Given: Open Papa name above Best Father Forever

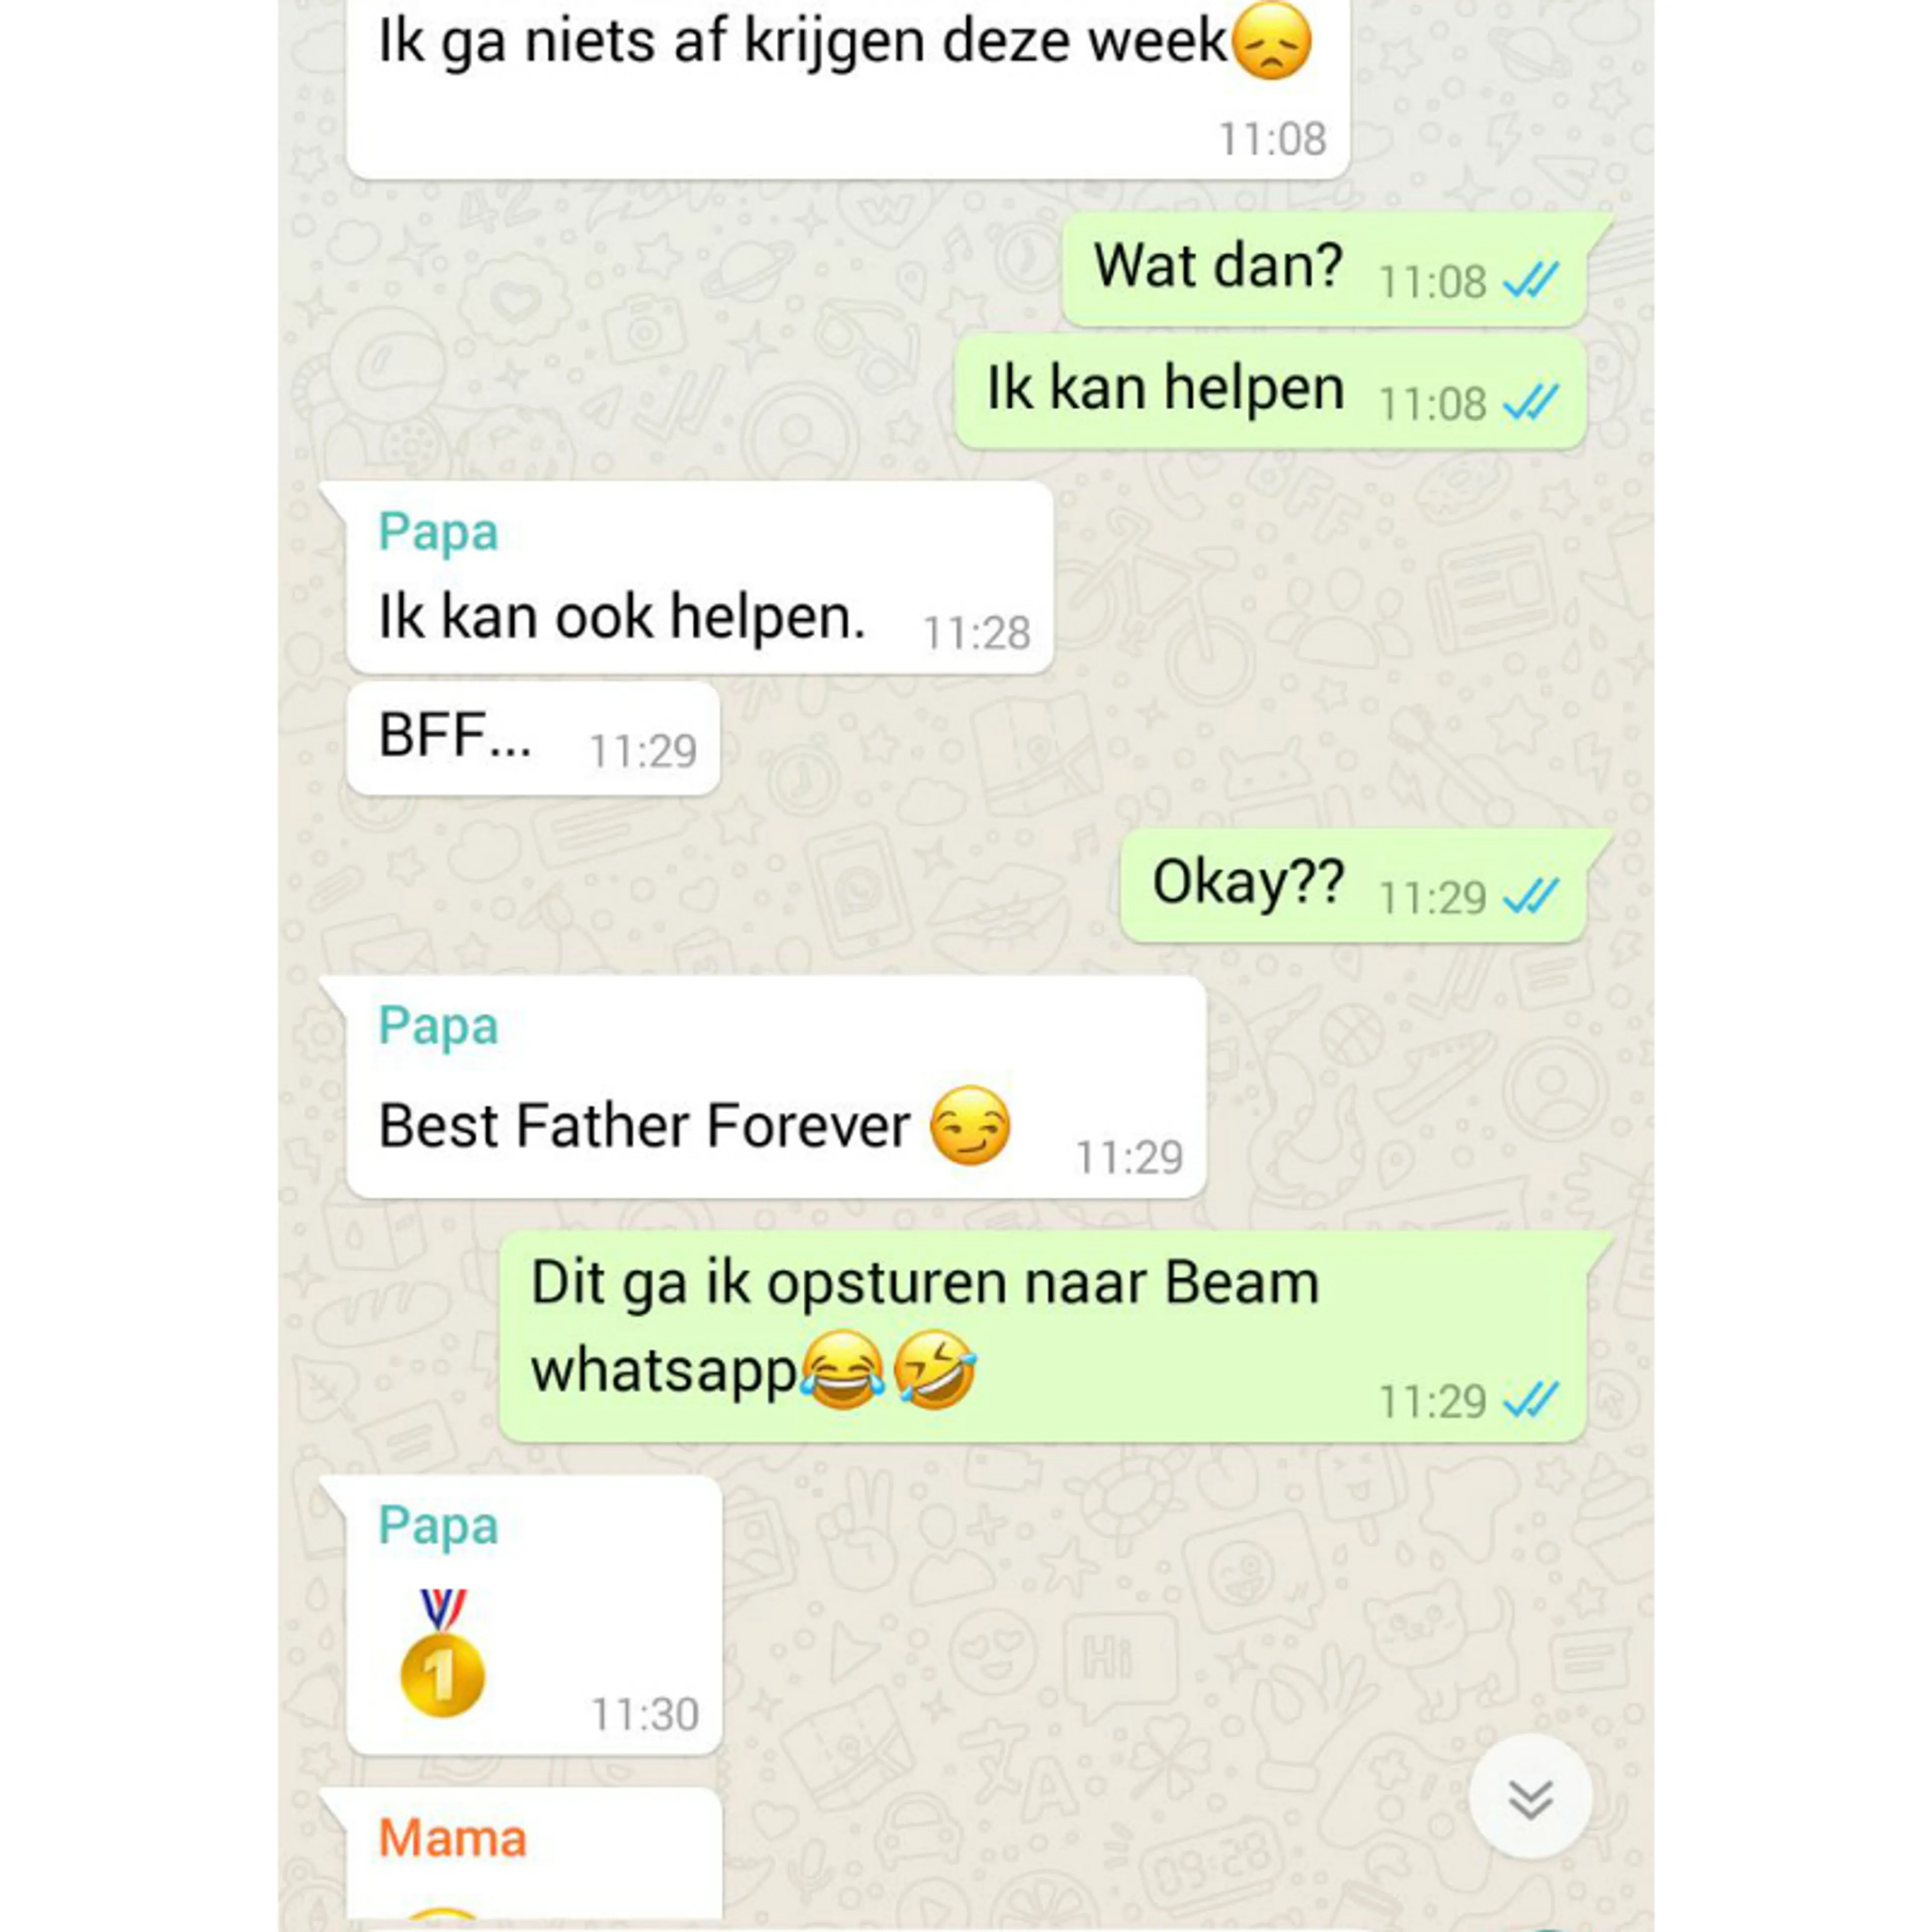Looking at the screenshot, I should point(438,1026).
